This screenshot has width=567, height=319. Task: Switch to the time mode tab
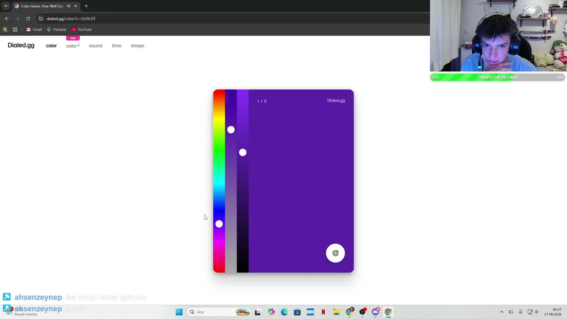(117, 46)
